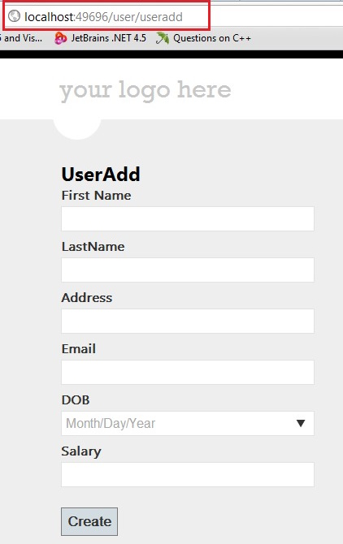Open the truncated "and Vis..." bookmark
This screenshot has height=544, width=343.
coord(21,38)
